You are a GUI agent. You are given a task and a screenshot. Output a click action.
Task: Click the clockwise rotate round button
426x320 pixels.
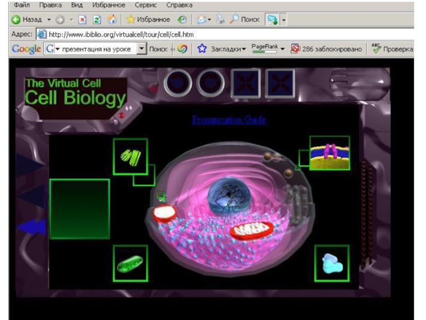point(210,83)
